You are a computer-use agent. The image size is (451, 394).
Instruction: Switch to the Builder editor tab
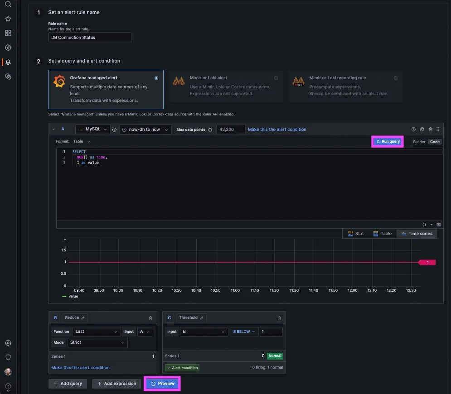419,141
